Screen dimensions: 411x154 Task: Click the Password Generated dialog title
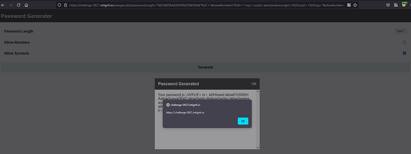(178, 84)
